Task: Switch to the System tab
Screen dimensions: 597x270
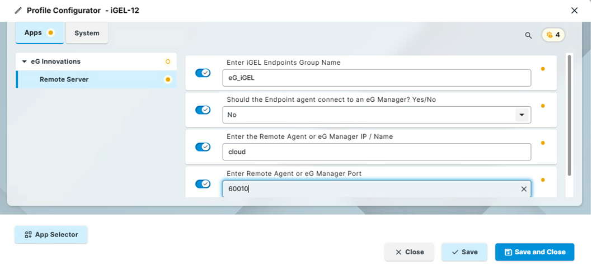Action: point(87,33)
